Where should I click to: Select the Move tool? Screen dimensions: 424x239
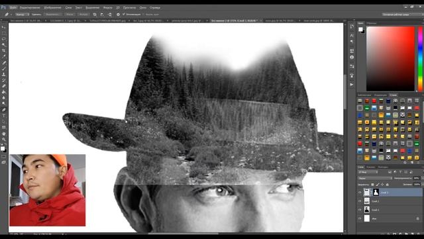pos(3,27)
